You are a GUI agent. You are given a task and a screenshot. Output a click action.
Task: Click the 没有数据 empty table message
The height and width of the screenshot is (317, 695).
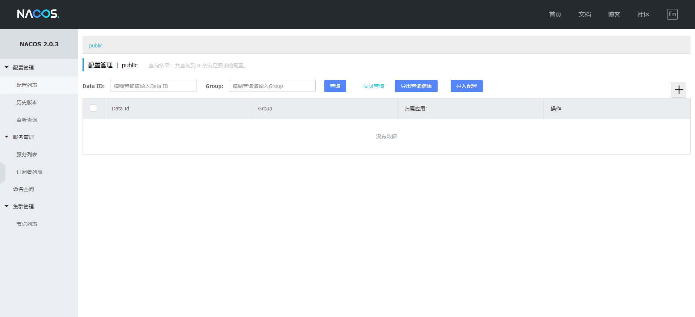[386, 136]
